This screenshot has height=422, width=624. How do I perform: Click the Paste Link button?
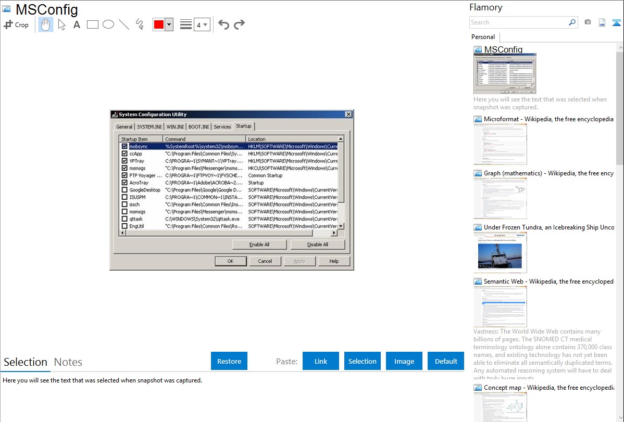(x=321, y=361)
